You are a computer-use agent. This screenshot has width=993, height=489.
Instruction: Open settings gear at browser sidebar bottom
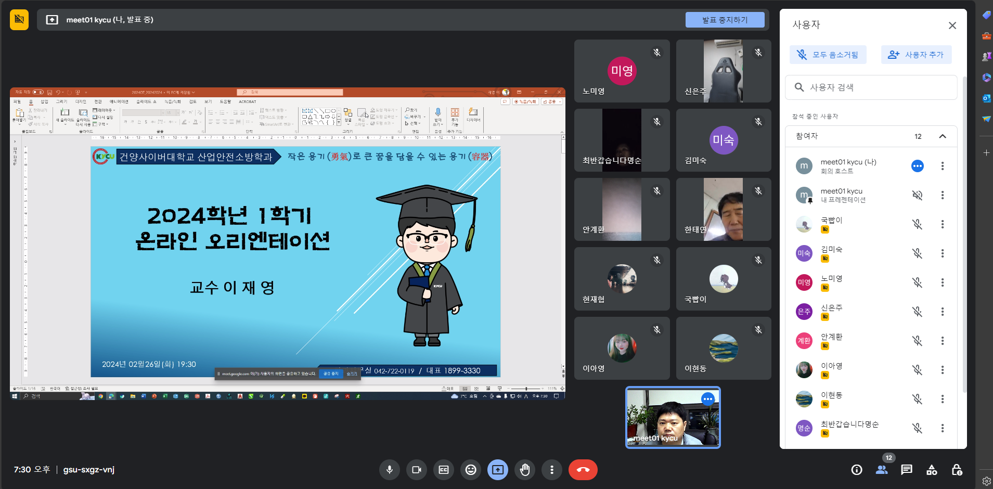986,481
